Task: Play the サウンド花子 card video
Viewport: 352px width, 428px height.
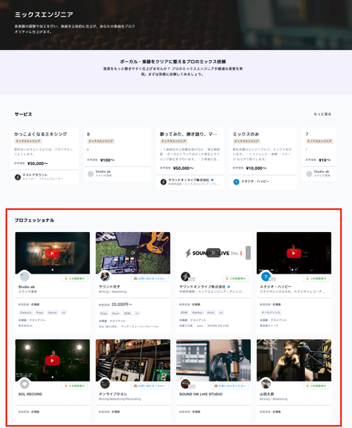Action: click(x=132, y=252)
